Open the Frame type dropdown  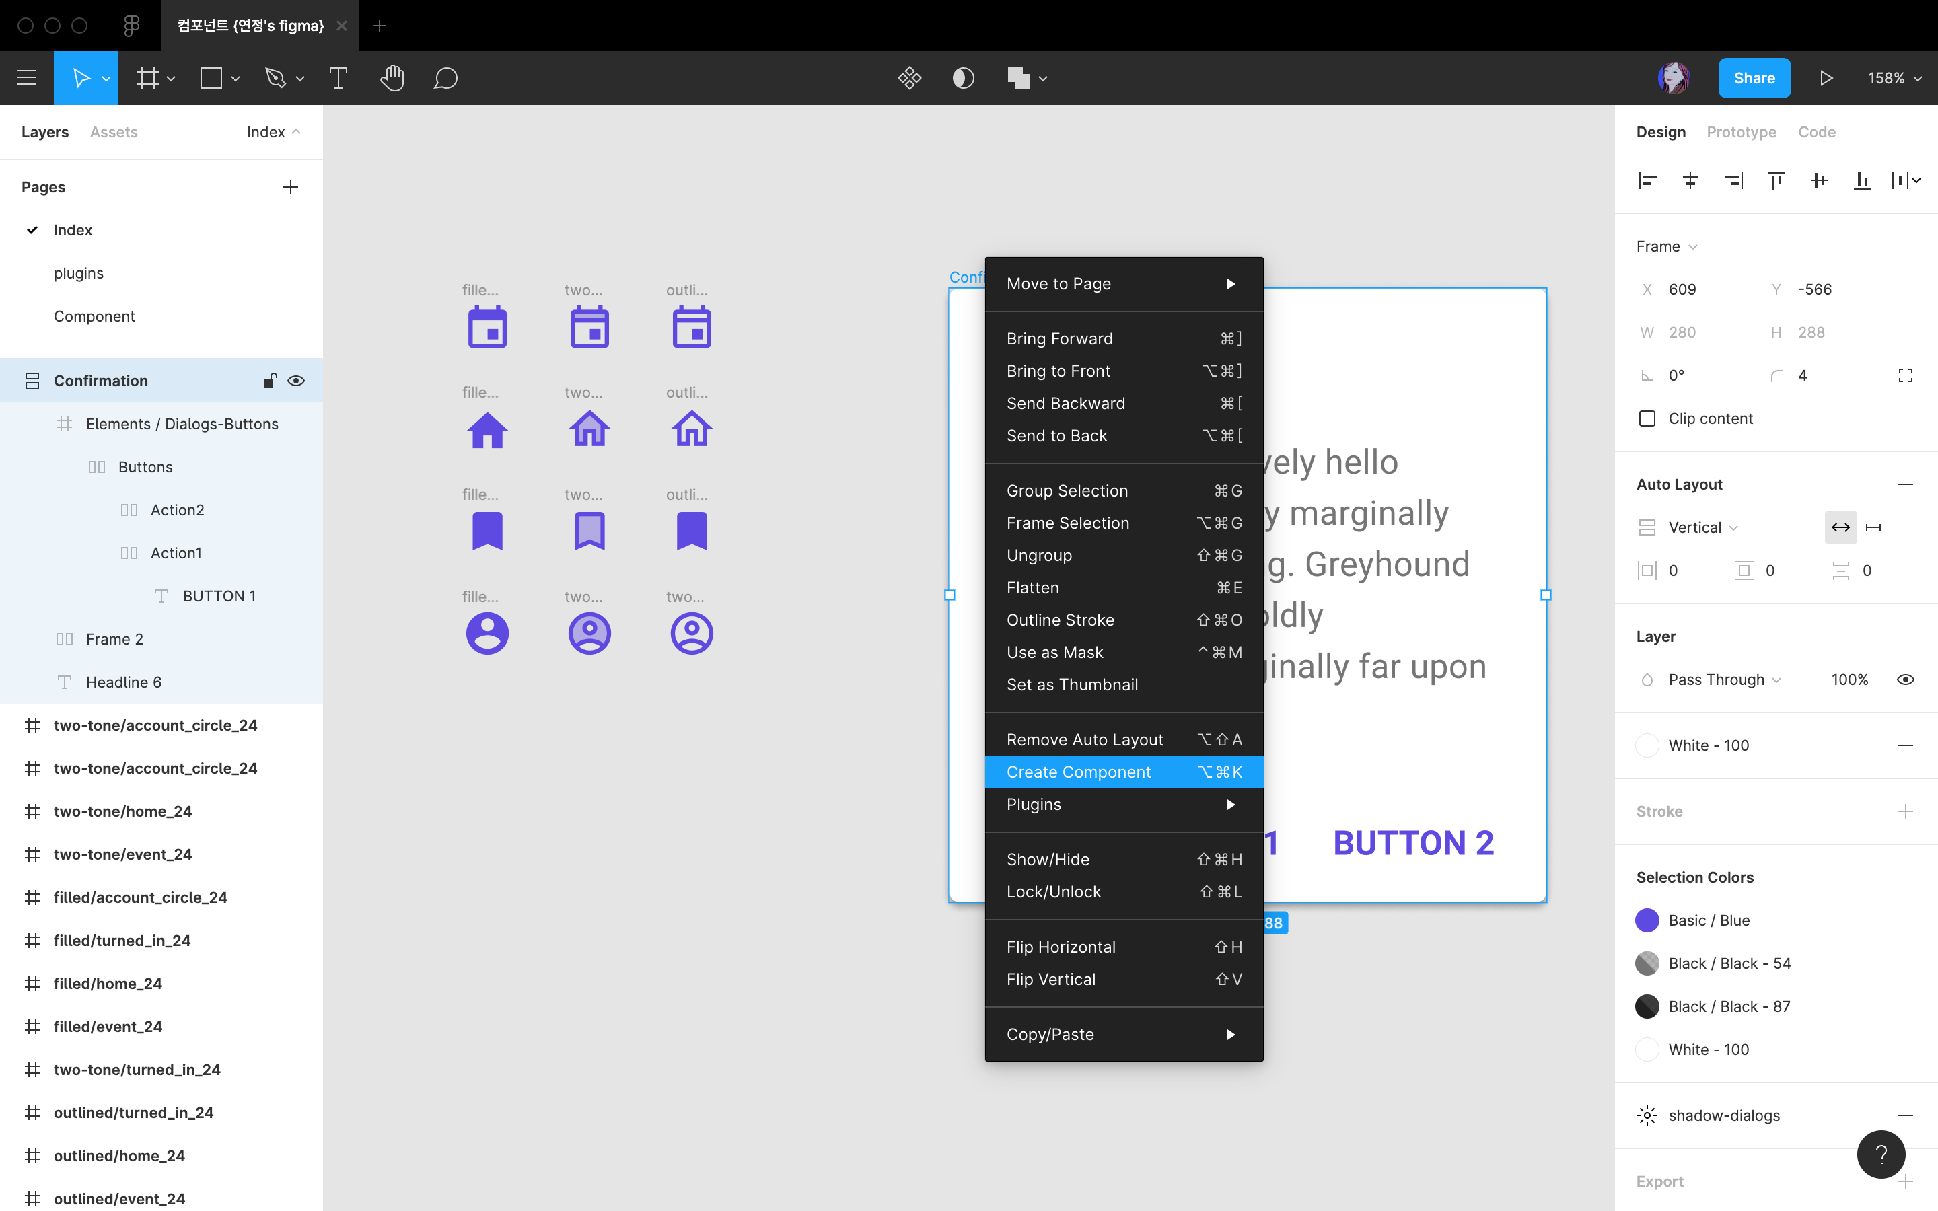point(1667,246)
